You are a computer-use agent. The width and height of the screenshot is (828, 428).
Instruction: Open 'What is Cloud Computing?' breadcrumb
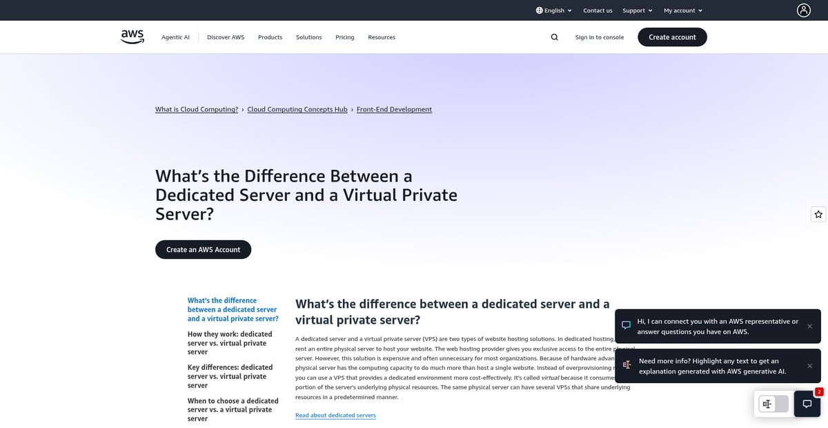pyautogui.click(x=197, y=109)
